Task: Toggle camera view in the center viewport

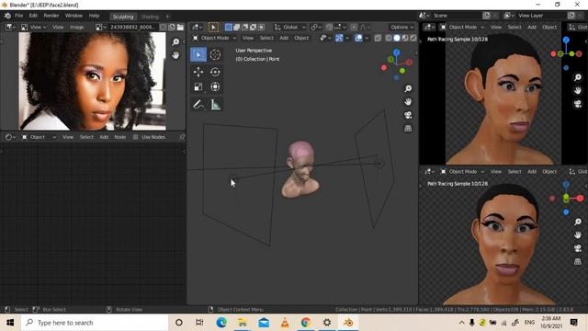Action: pyautogui.click(x=408, y=115)
